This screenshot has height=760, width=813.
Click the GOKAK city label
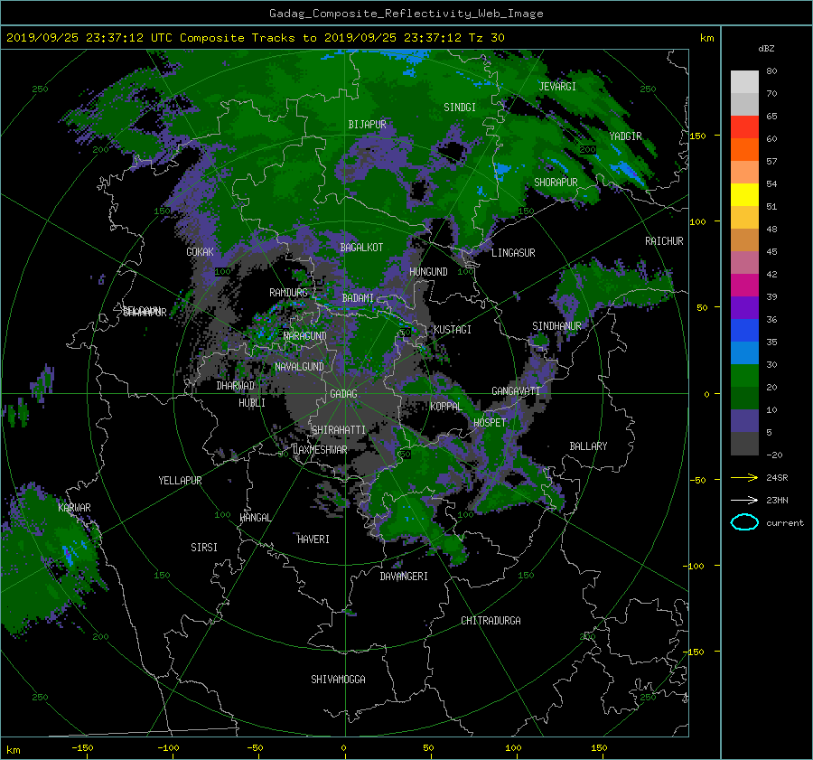tap(201, 252)
